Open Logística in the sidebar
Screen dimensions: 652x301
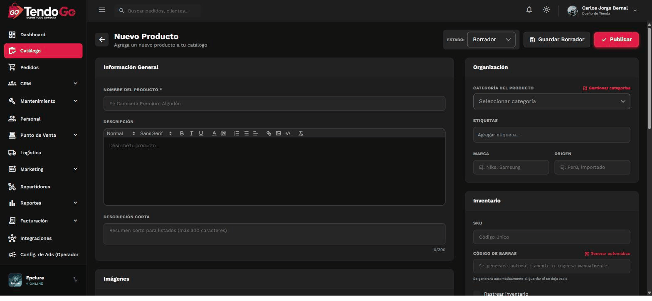pyautogui.click(x=43, y=153)
